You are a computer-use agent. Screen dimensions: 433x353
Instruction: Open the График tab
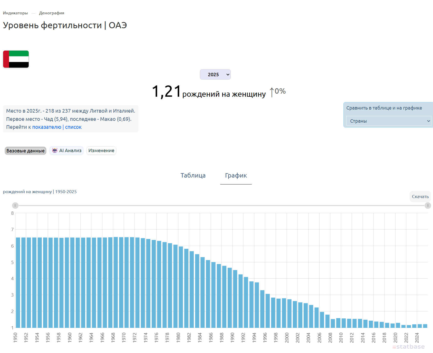pyautogui.click(x=236, y=175)
